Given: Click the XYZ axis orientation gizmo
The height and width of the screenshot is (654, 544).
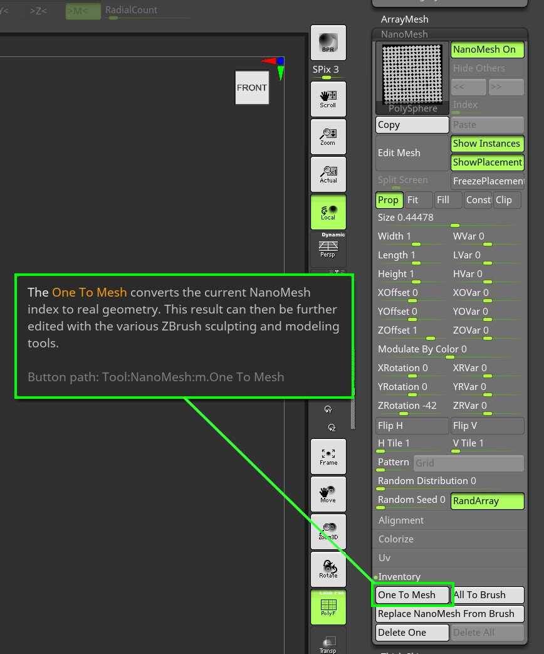Looking at the screenshot, I should pyautogui.click(x=275, y=66).
